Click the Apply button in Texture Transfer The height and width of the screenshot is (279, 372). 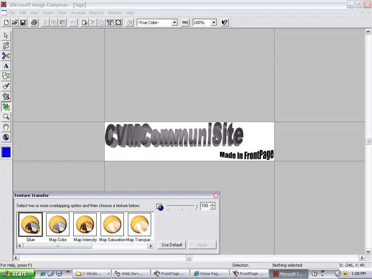pos(202,245)
